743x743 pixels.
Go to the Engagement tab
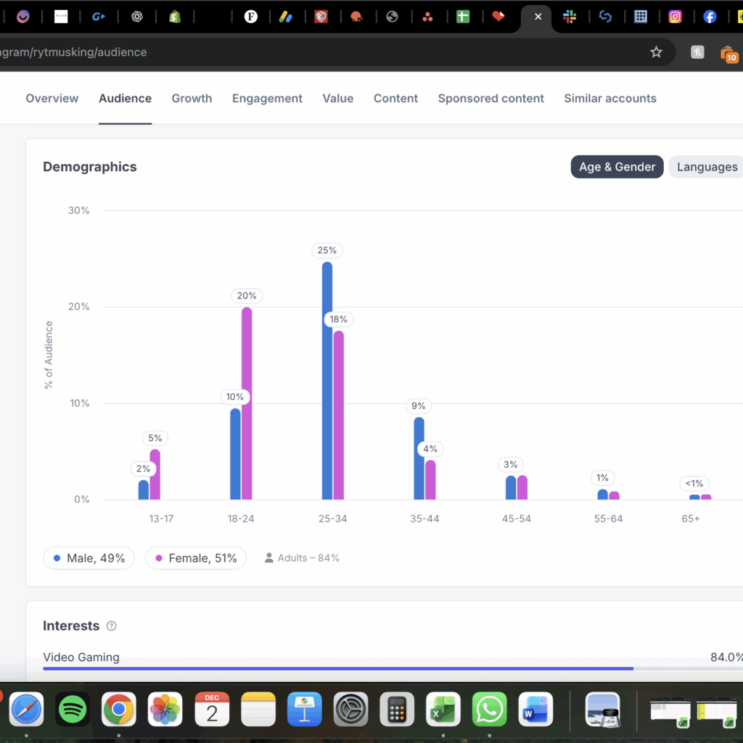click(x=267, y=99)
